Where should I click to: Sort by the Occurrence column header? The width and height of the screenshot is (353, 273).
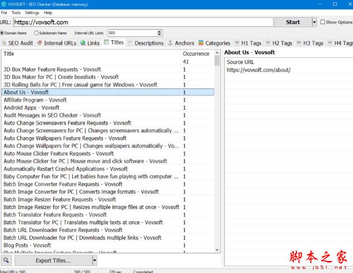click(x=198, y=54)
